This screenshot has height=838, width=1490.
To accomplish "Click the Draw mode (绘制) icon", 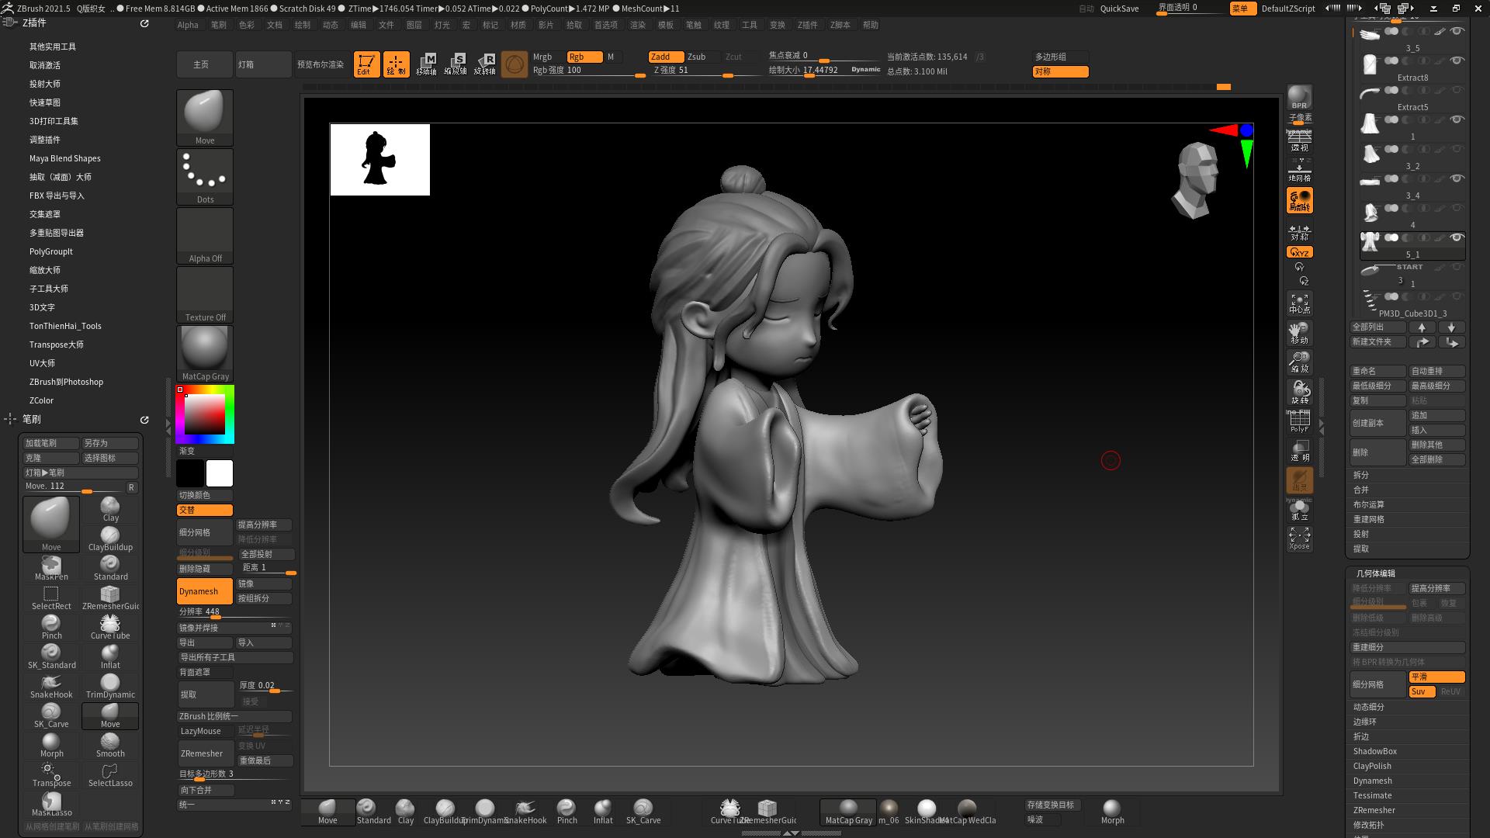I will click(x=396, y=64).
